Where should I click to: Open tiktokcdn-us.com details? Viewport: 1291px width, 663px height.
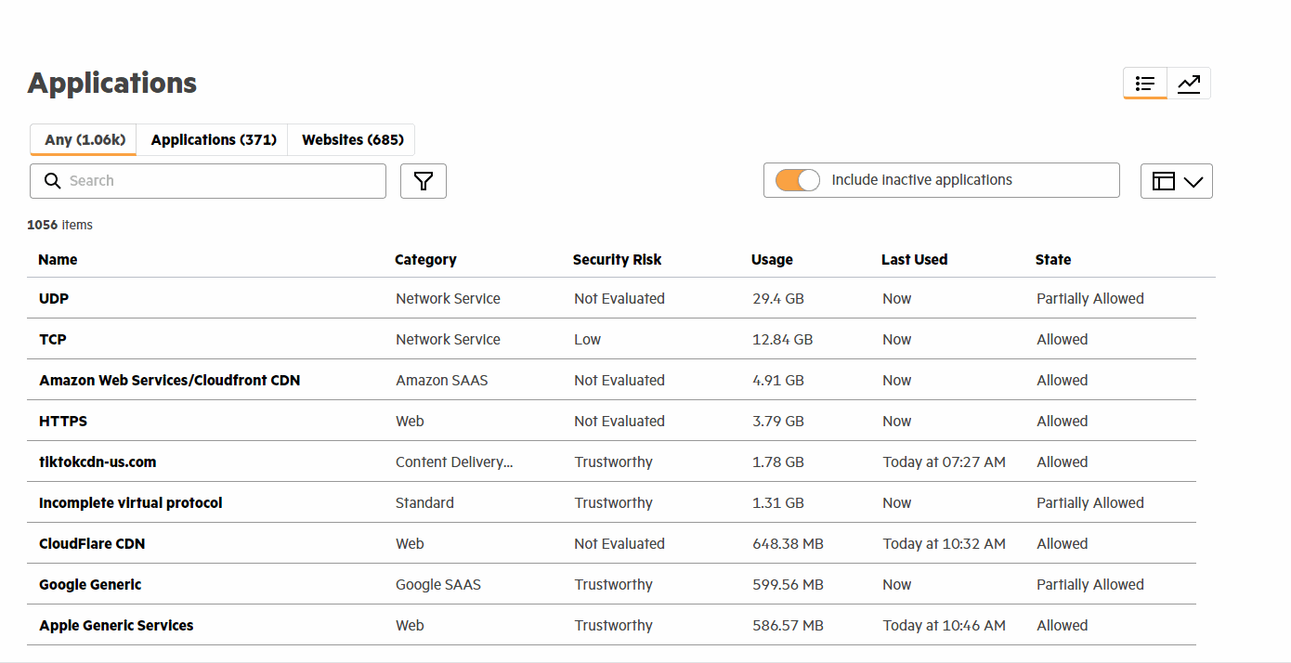[98, 462]
